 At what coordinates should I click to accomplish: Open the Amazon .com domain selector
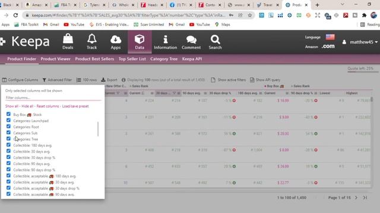click(x=328, y=46)
